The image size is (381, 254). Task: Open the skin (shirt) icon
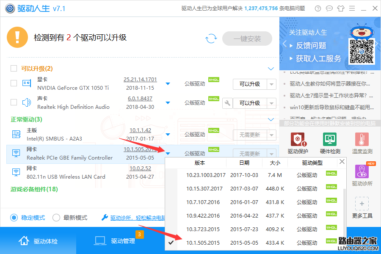[341, 8]
